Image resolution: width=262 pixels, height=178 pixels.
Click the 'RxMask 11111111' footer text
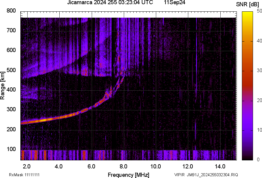pos(24,175)
